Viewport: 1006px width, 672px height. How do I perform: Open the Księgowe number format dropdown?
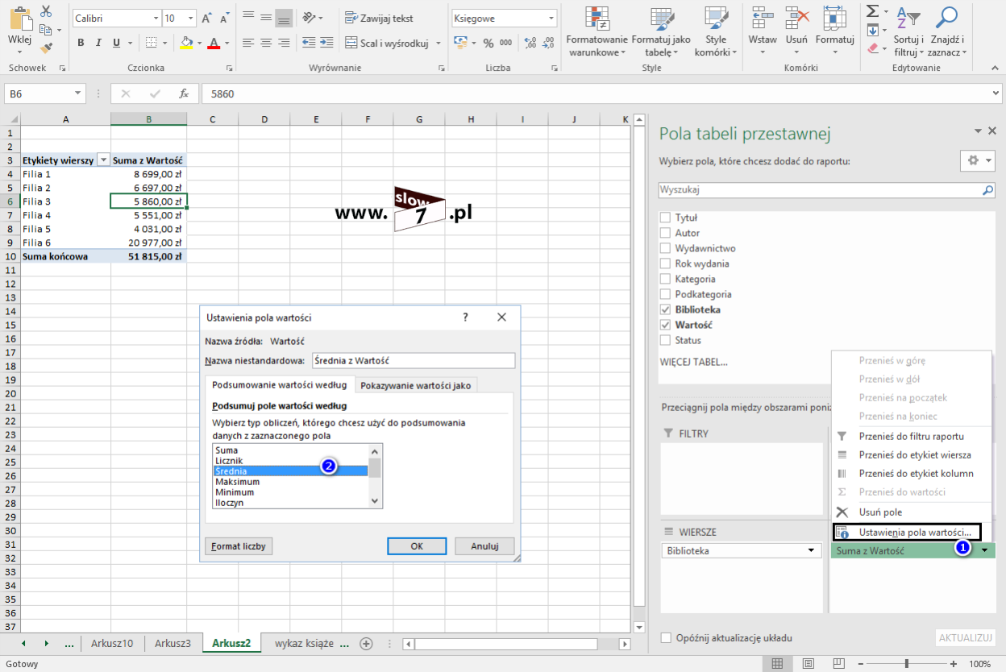[551, 18]
